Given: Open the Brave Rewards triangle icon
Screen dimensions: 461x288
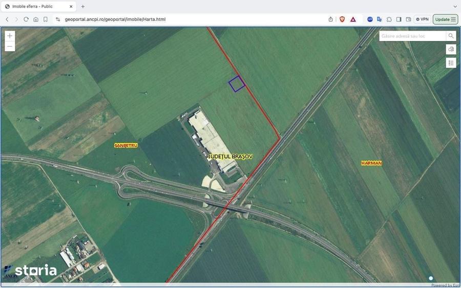Looking at the screenshot, I should pos(353,19).
